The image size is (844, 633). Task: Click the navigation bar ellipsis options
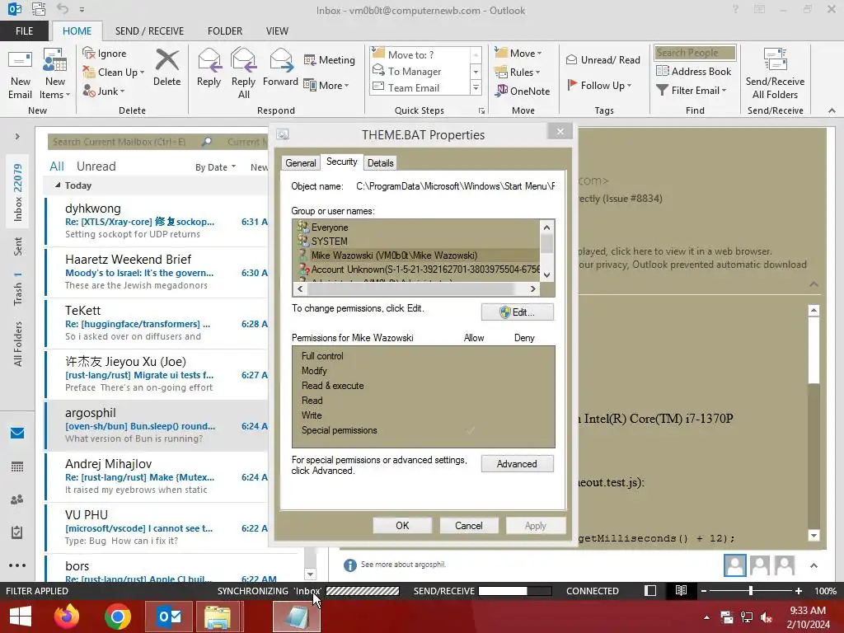click(17, 565)
